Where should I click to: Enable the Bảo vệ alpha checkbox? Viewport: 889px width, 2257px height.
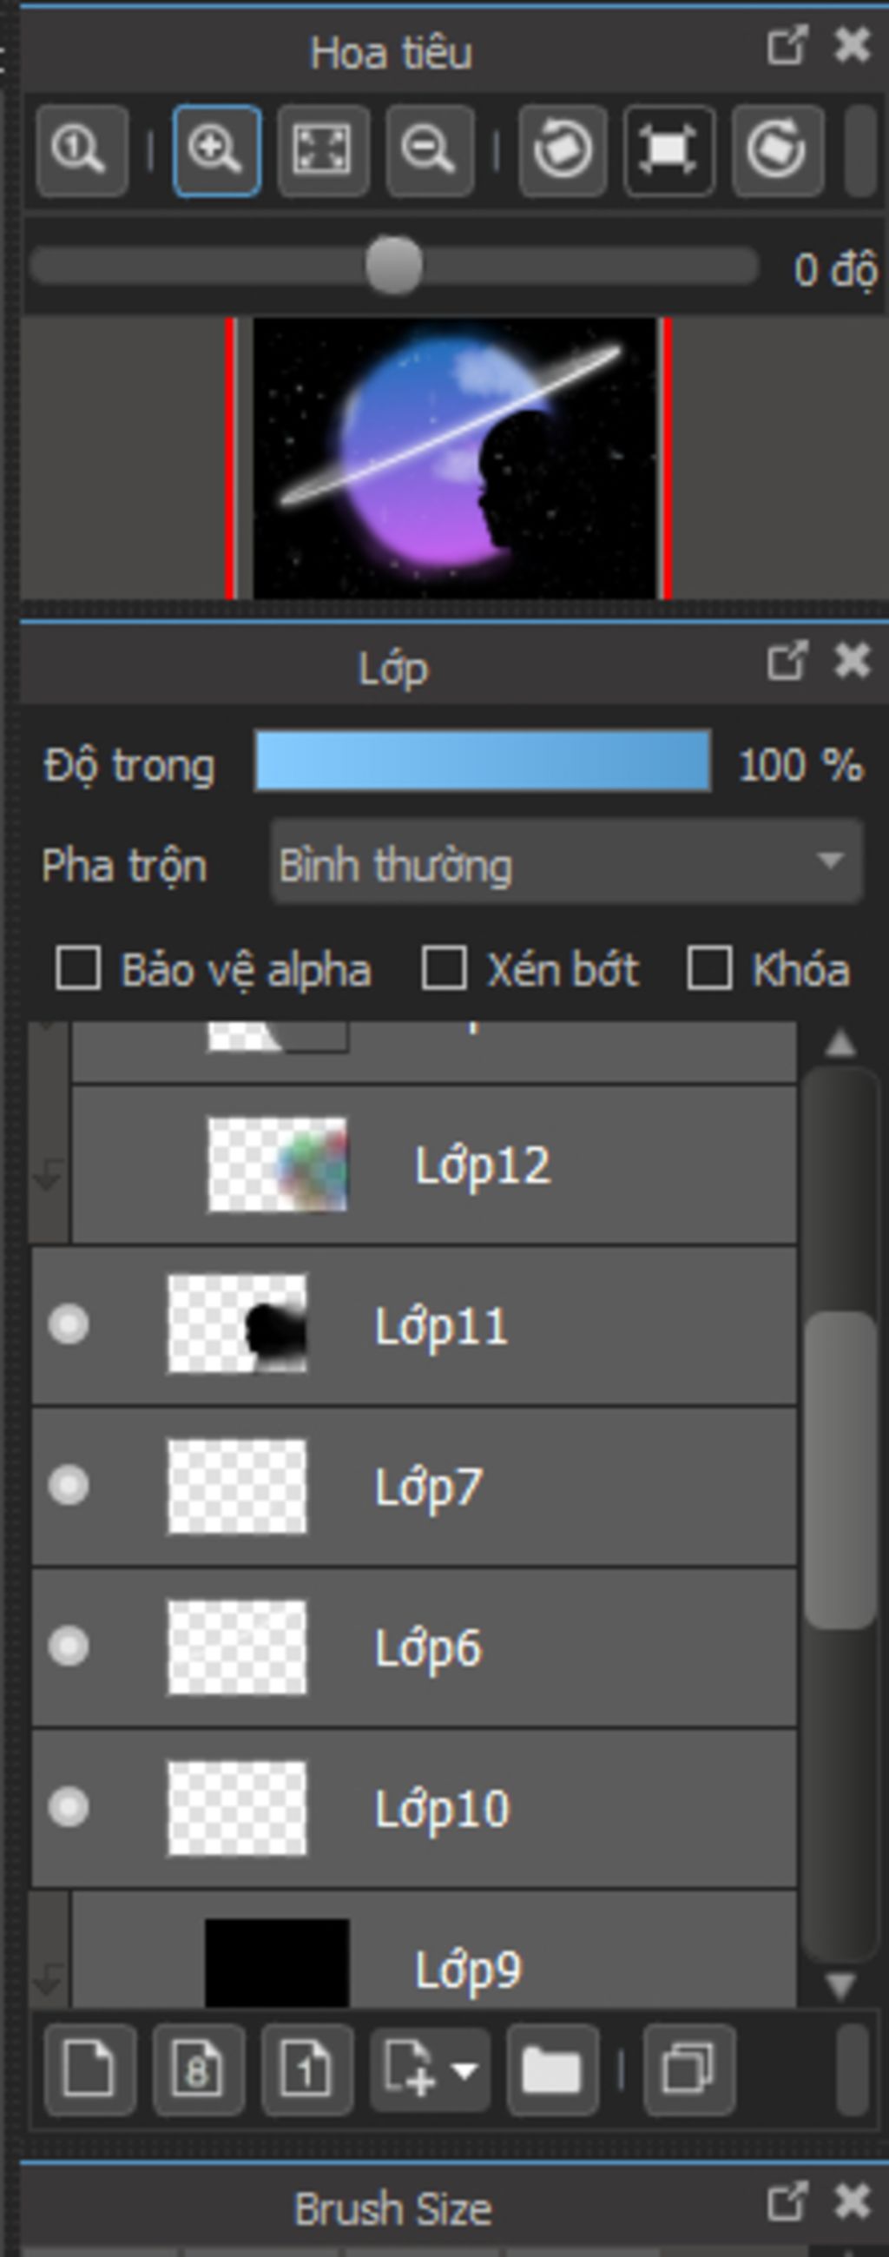coord(78,969)
